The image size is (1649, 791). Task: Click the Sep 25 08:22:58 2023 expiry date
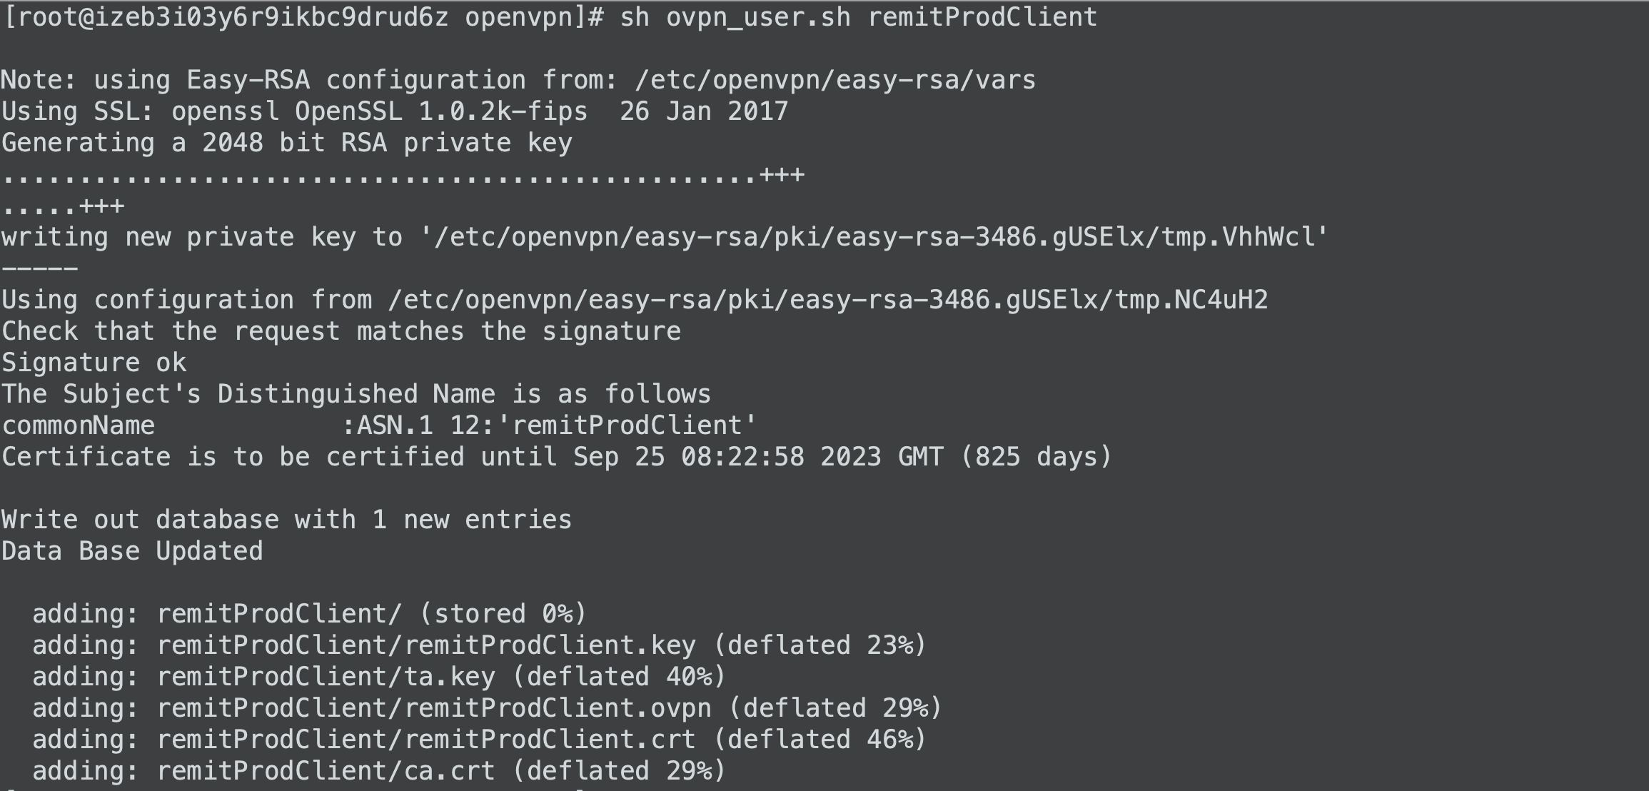click(727, 457)
